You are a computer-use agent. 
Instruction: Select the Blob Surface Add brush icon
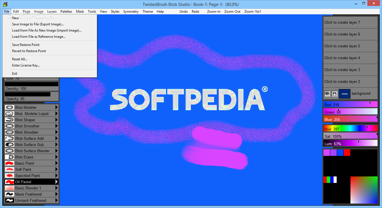click(10, 138)
